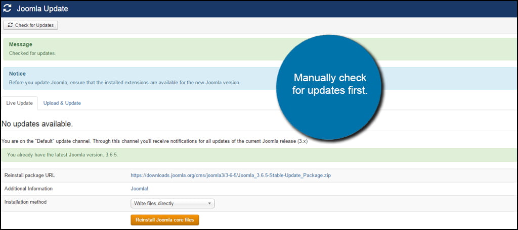Image resolution: width=518 pixels, height=230 pixels.
Task: Click the 'Additional Information' label
Action: [x=28, y=189]
